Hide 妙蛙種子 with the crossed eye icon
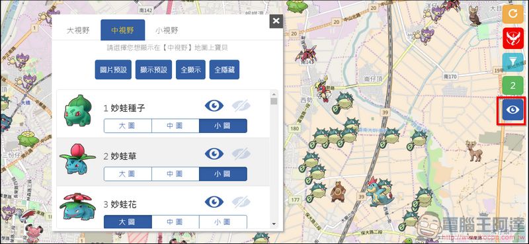The width and height of the screenshot is (529, 244). [241, 106]
